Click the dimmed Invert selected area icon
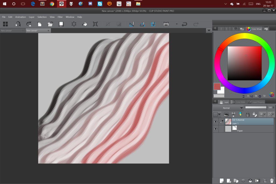Viewport: 276px width, 184px height. coord(119,24)
